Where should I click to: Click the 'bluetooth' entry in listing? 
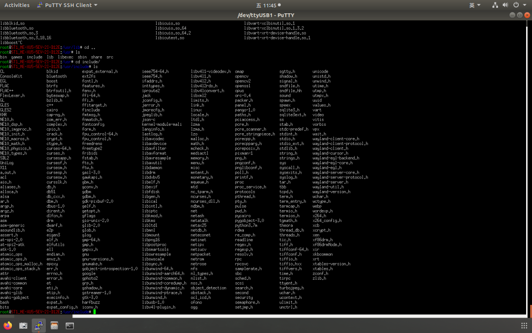click(57, 76)
